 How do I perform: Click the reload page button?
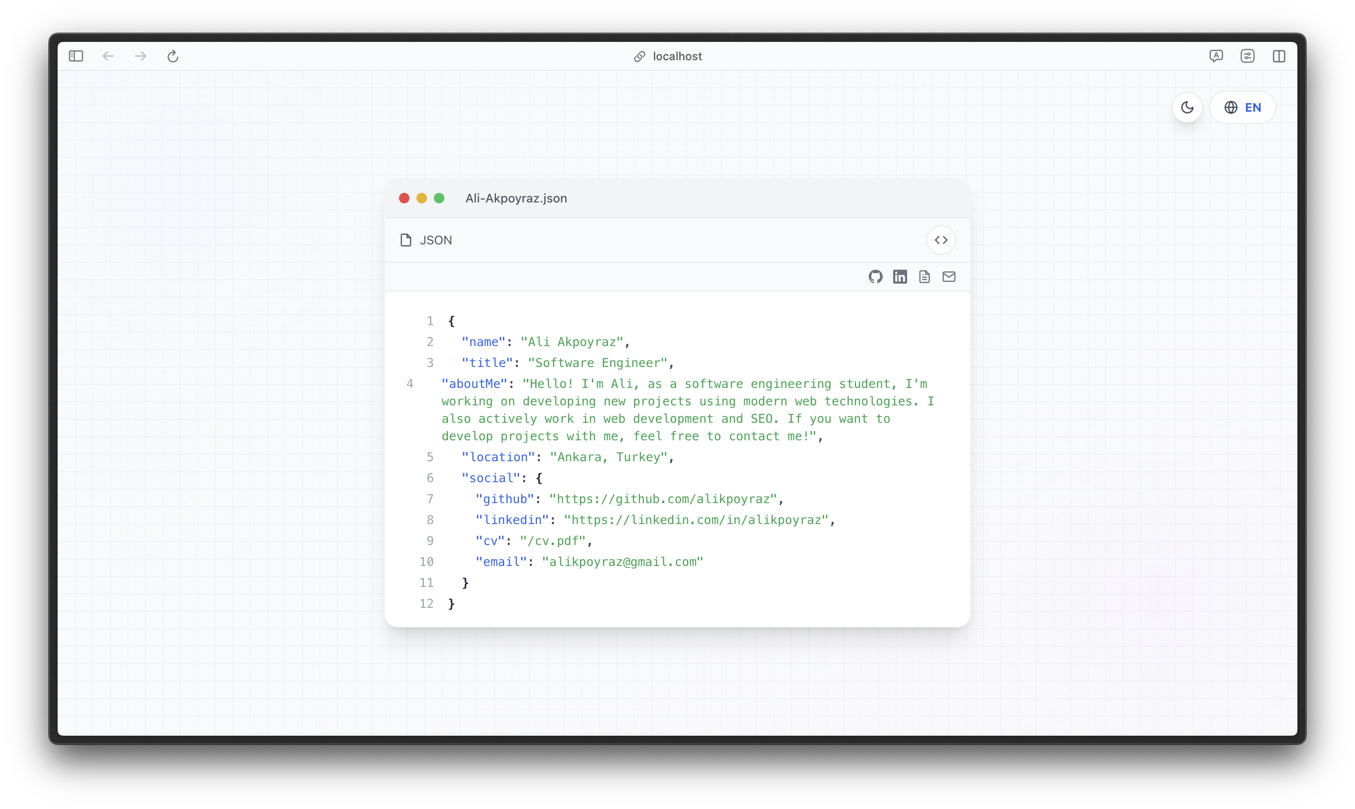173,55
